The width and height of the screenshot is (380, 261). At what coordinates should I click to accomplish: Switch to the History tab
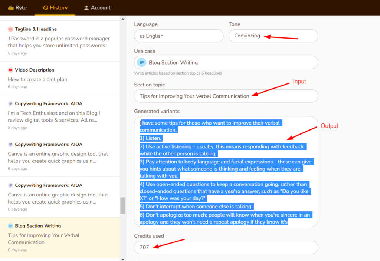click(x=55, y=7)
